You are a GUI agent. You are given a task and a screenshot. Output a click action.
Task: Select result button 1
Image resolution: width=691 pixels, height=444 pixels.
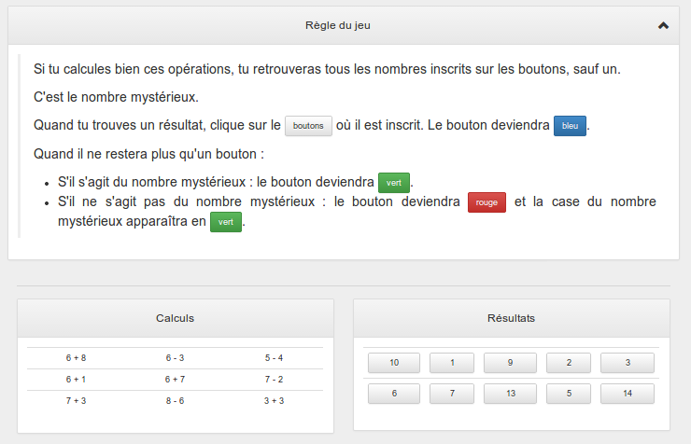point(452,363)
